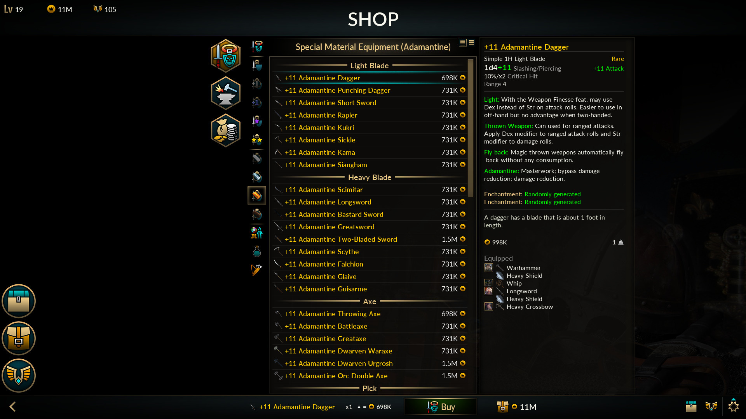This screenshot has height=419, width=746.
Task: Select the gems and robes category
Action: click(257, 233)
